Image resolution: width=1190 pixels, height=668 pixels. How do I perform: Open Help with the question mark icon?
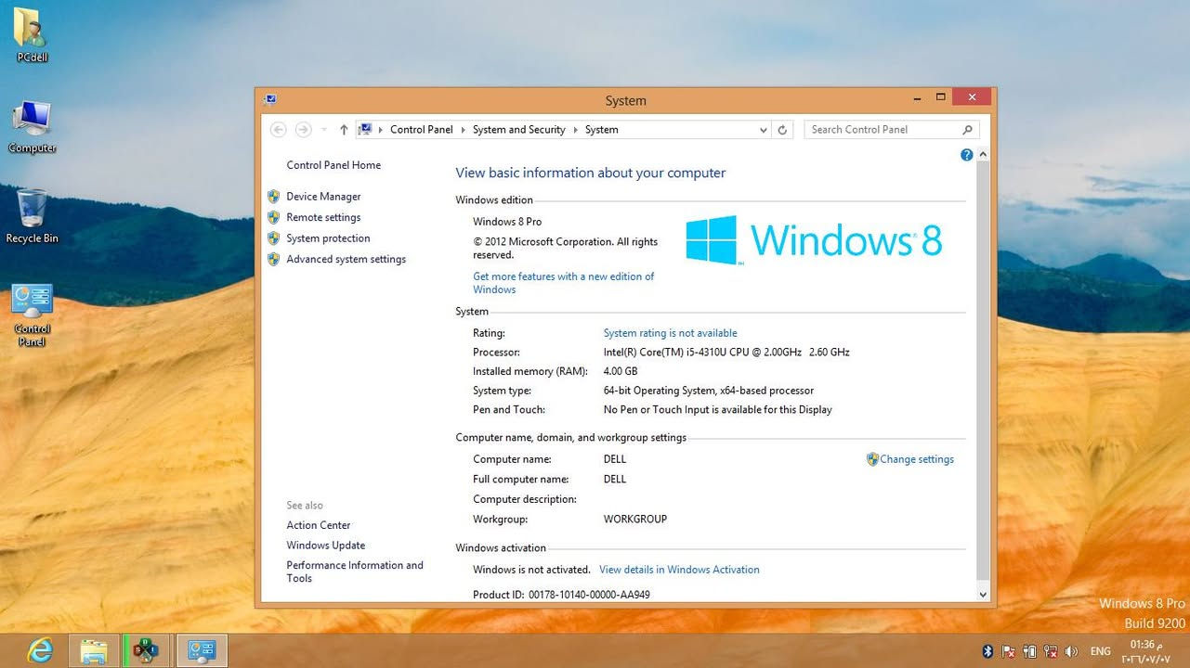tap(966, 155)
